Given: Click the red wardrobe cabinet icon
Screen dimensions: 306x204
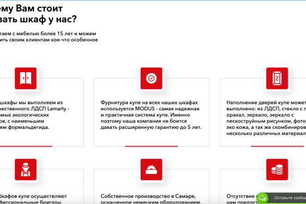Looking at the screenshot, I should tap(25, 78).
